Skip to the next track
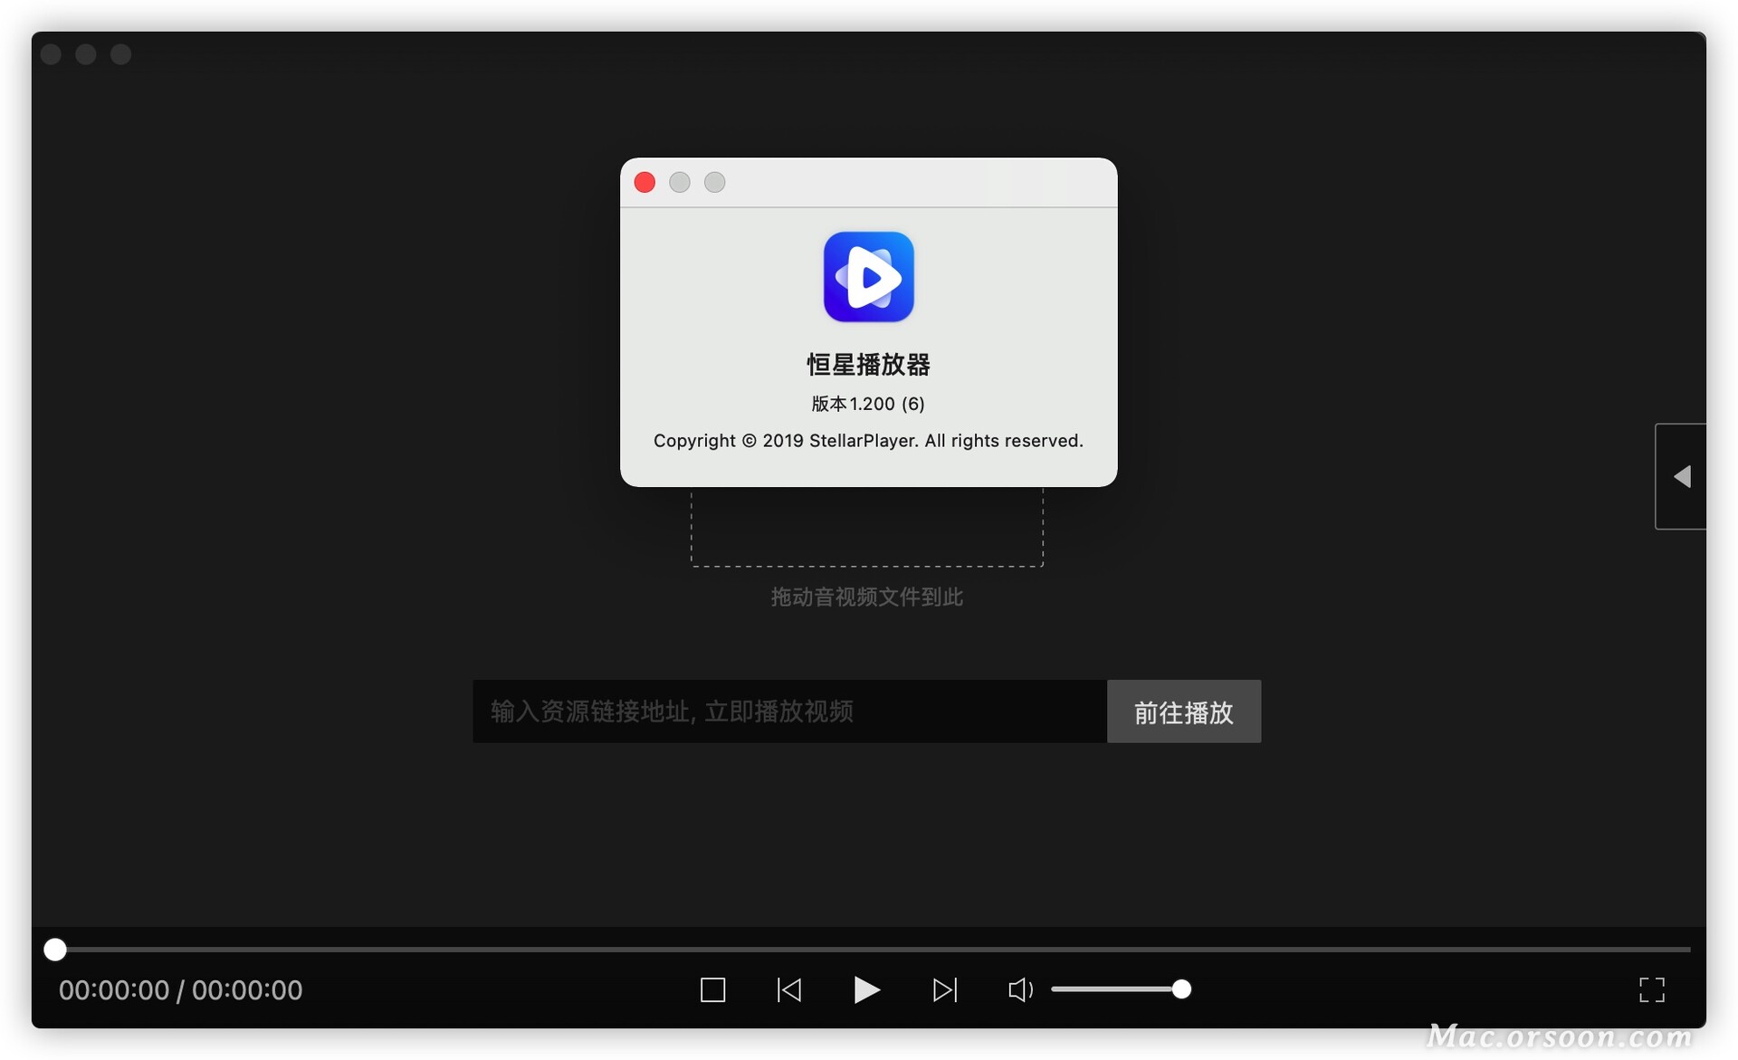Viewport: 1738px width, 1060px height. click(944, 989)
